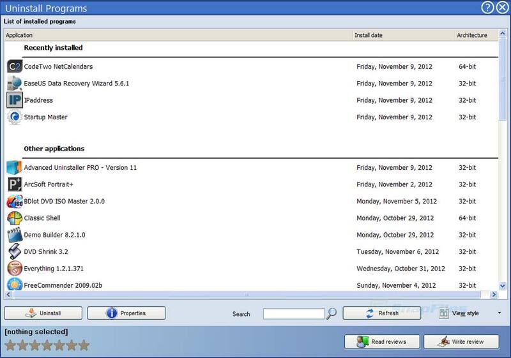The image size is (511, 358).
Task: Open the View style dropdown arrow
Action: (500, 313)
